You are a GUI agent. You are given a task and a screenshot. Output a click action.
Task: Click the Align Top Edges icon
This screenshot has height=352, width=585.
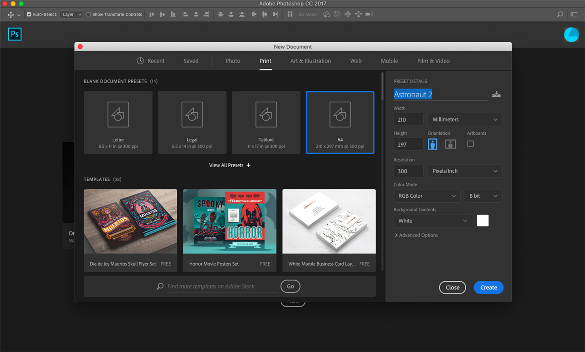[x=152, y=15]
